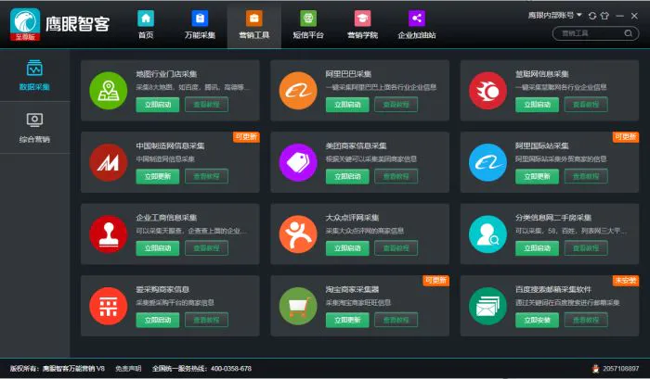This screenshot has width=650, height=379.
Task: View tutorial for 地图行业门店采集
Action: point(206,105)
